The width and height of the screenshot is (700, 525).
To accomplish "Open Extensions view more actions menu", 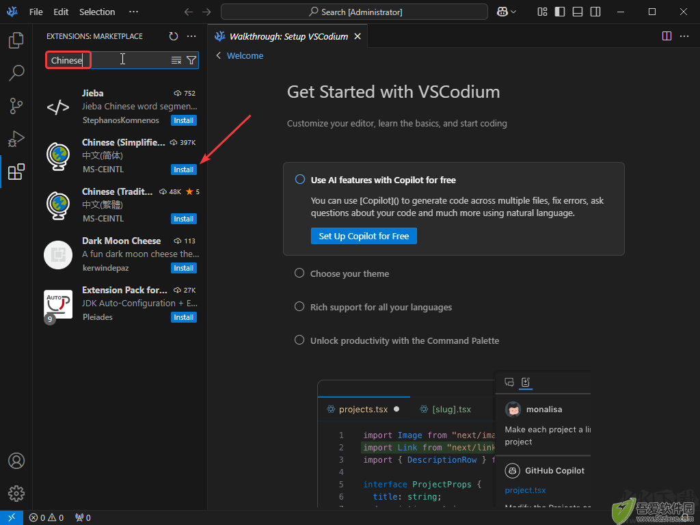I will [x=191, y=36].
